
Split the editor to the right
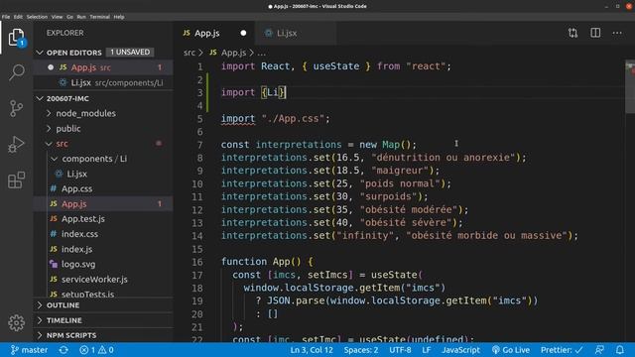coord(595,33)
